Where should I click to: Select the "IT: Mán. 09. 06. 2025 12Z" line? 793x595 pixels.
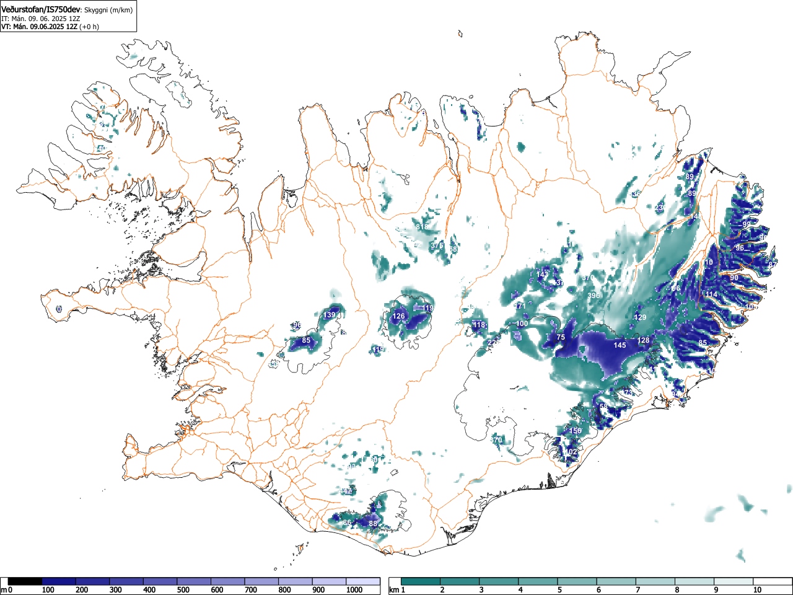coord(40,19)
